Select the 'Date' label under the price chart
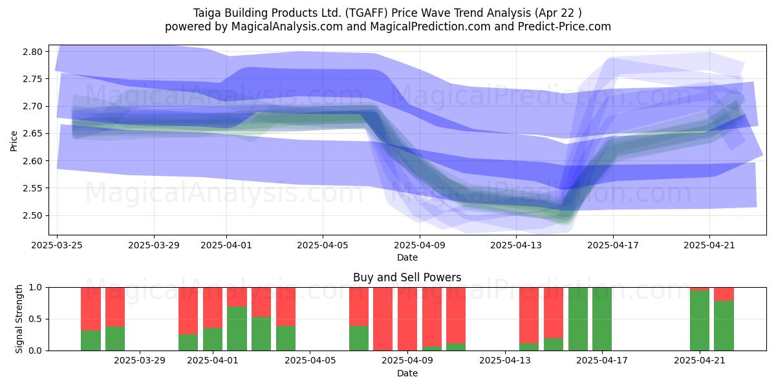 (x=407, y=257)
